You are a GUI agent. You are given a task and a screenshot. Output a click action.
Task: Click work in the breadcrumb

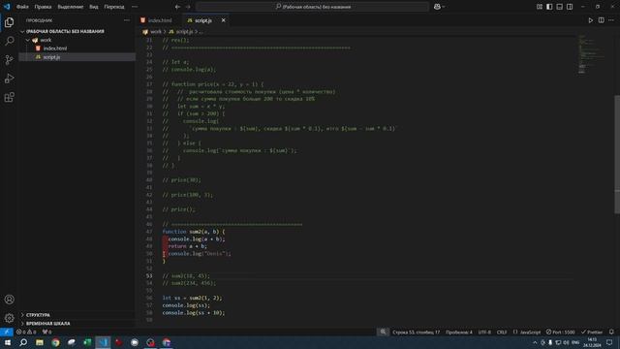[x=156, y=32]
